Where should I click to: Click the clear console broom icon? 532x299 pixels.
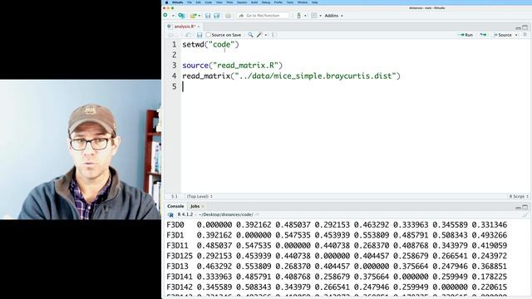tap(525, 214)
